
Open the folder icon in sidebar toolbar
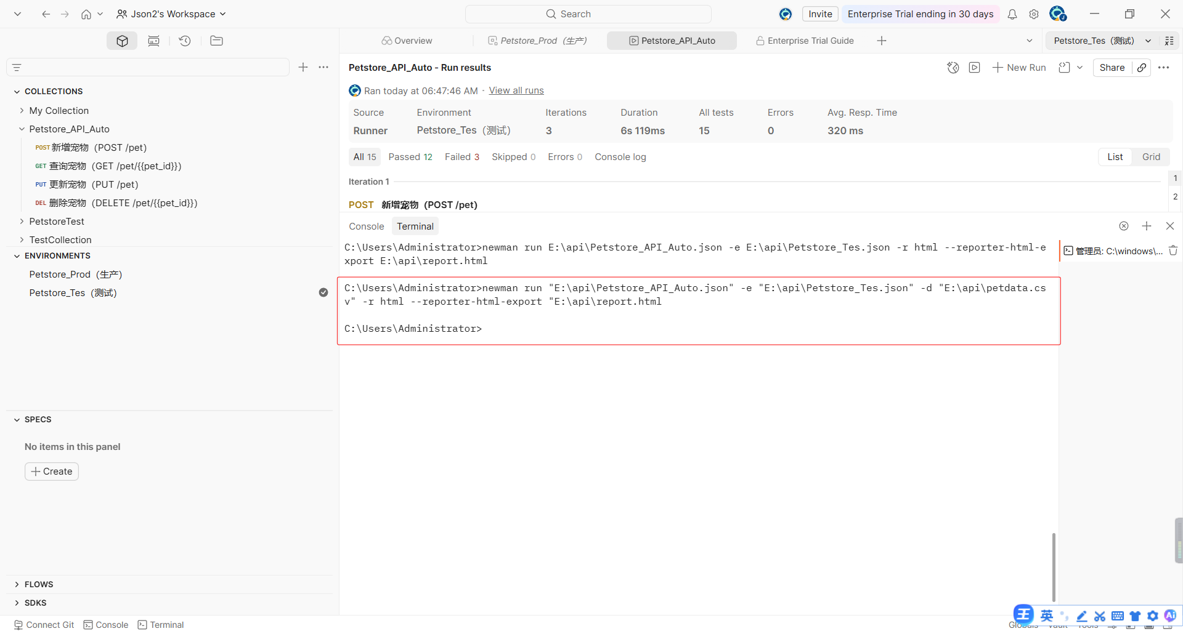click(x=216, y=41)
